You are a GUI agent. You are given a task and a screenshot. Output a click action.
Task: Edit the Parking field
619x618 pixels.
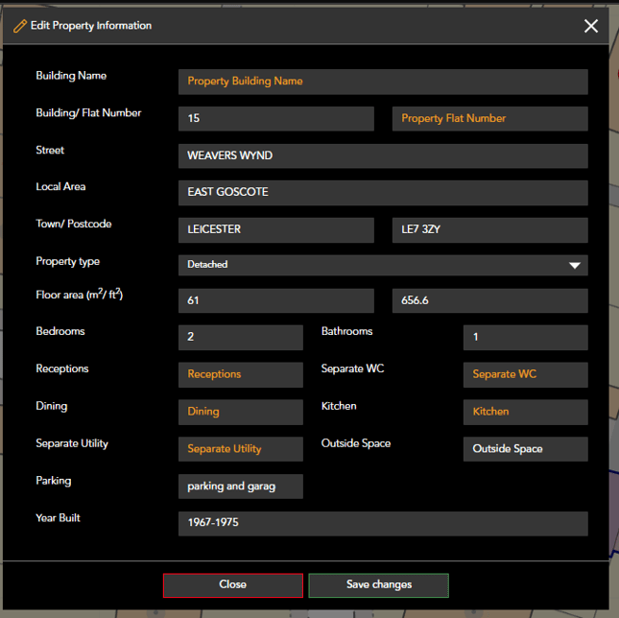tap(240, 487)
